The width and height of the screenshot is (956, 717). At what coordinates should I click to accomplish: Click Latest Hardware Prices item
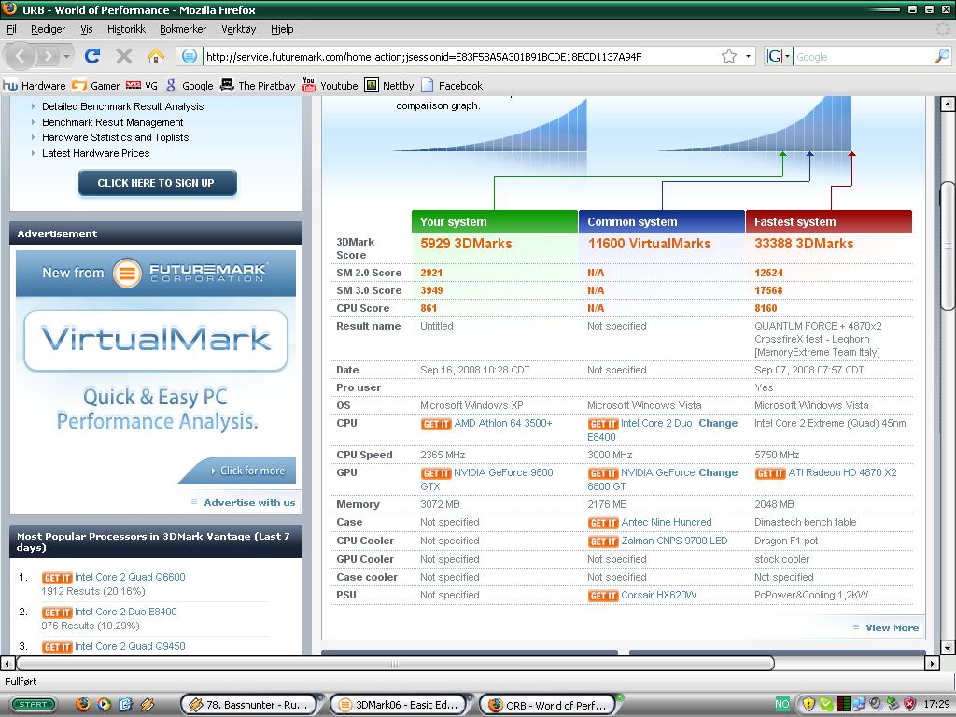coord(96,153)
